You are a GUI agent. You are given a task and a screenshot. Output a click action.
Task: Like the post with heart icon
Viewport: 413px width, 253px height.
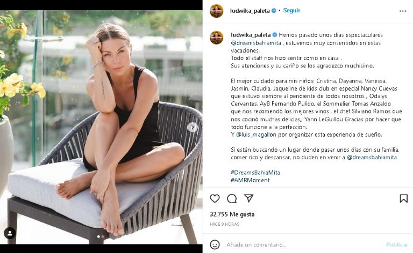[215, 198]
